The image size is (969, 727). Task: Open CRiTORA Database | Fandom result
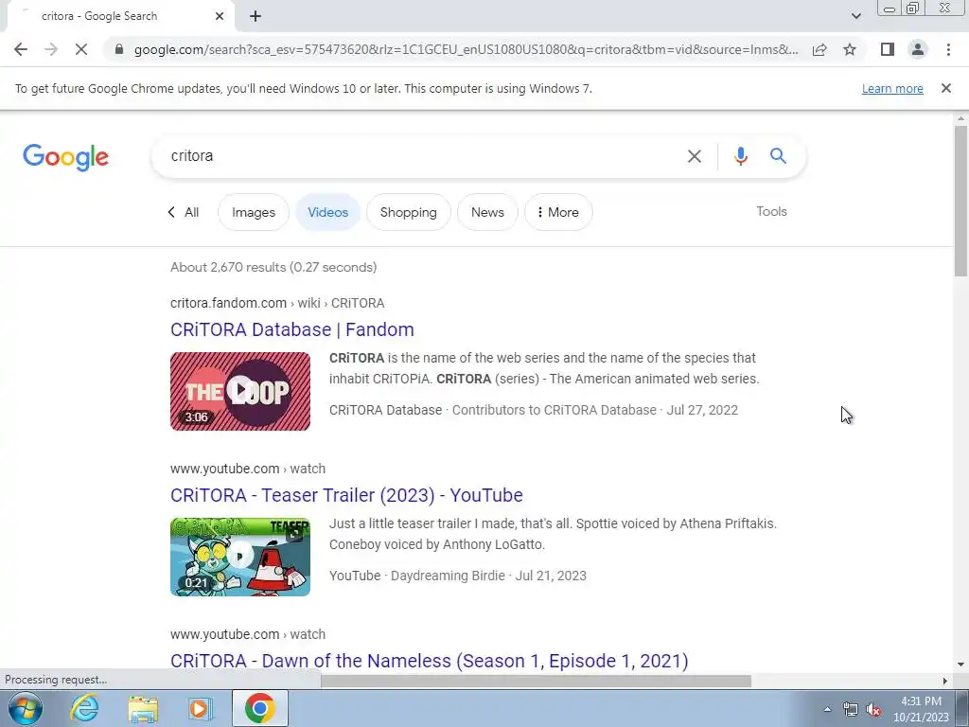tap(291, 329)
